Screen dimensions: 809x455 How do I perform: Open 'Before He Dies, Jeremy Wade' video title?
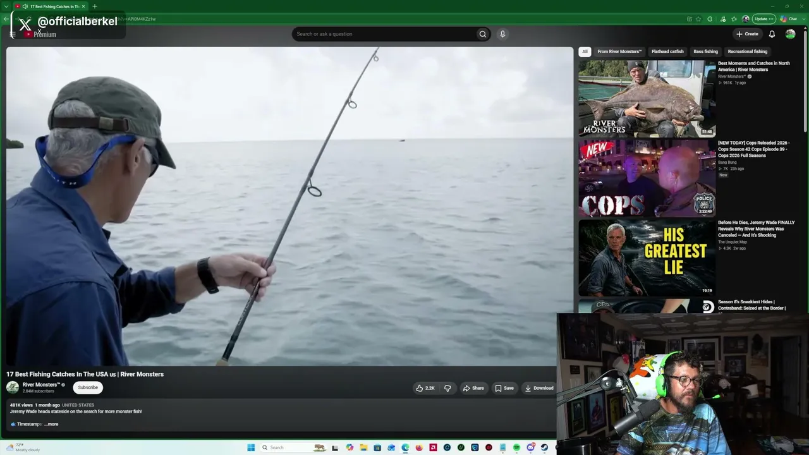pyautogui.click(x=756, y=229)
